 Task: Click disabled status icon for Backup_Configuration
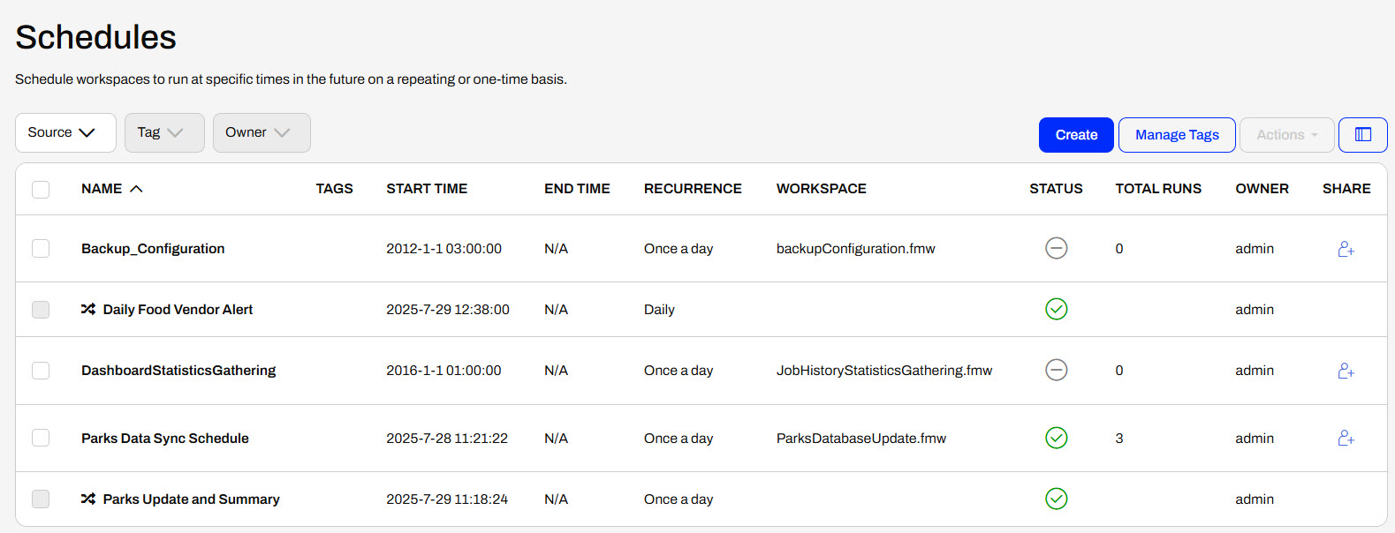1056,249
